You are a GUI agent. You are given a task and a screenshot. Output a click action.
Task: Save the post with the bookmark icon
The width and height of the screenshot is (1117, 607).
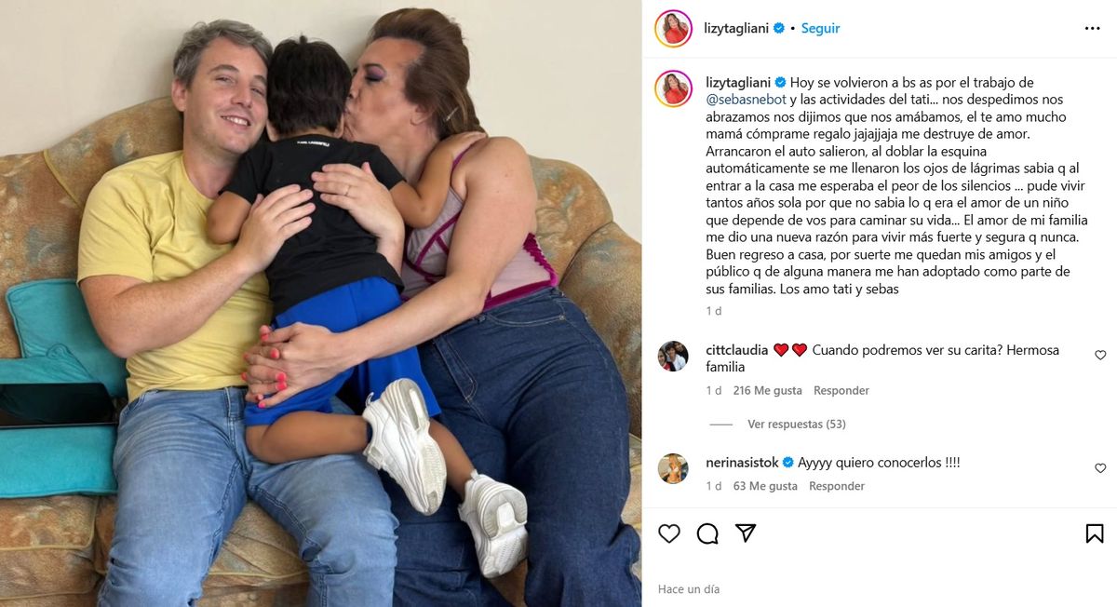coord(1095,533)
